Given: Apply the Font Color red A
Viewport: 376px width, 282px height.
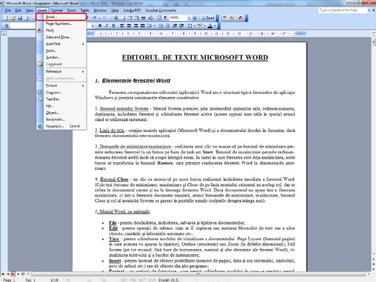Looking at the screenshot, I should (x=210, y=26).
